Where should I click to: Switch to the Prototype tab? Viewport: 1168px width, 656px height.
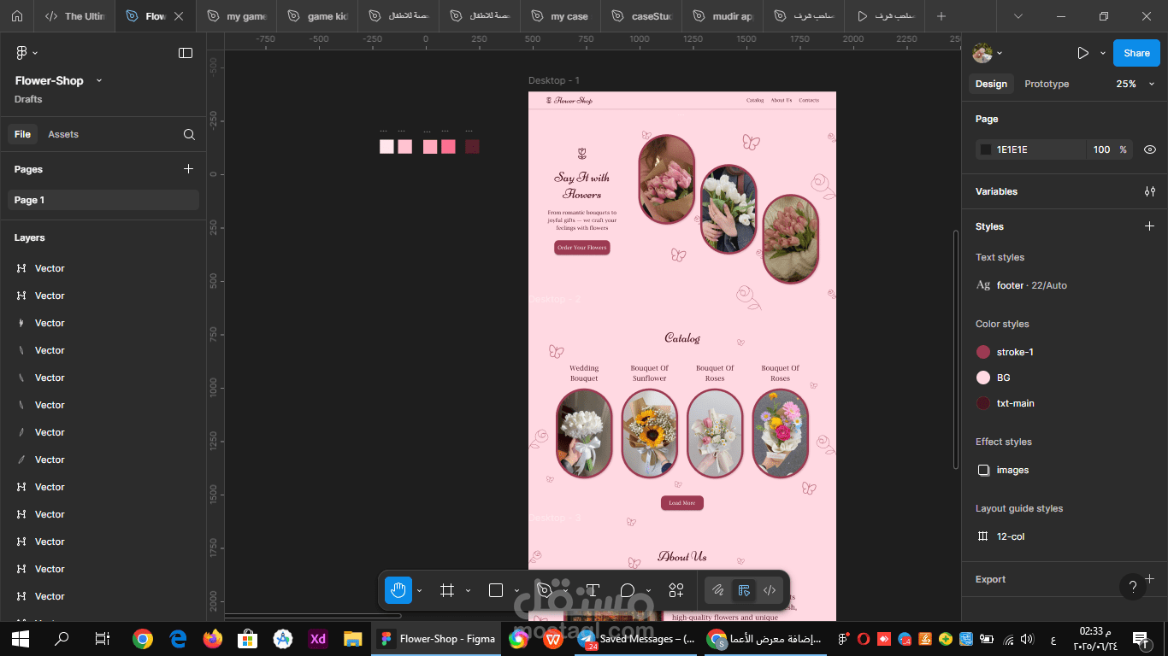coord(1047,84)
